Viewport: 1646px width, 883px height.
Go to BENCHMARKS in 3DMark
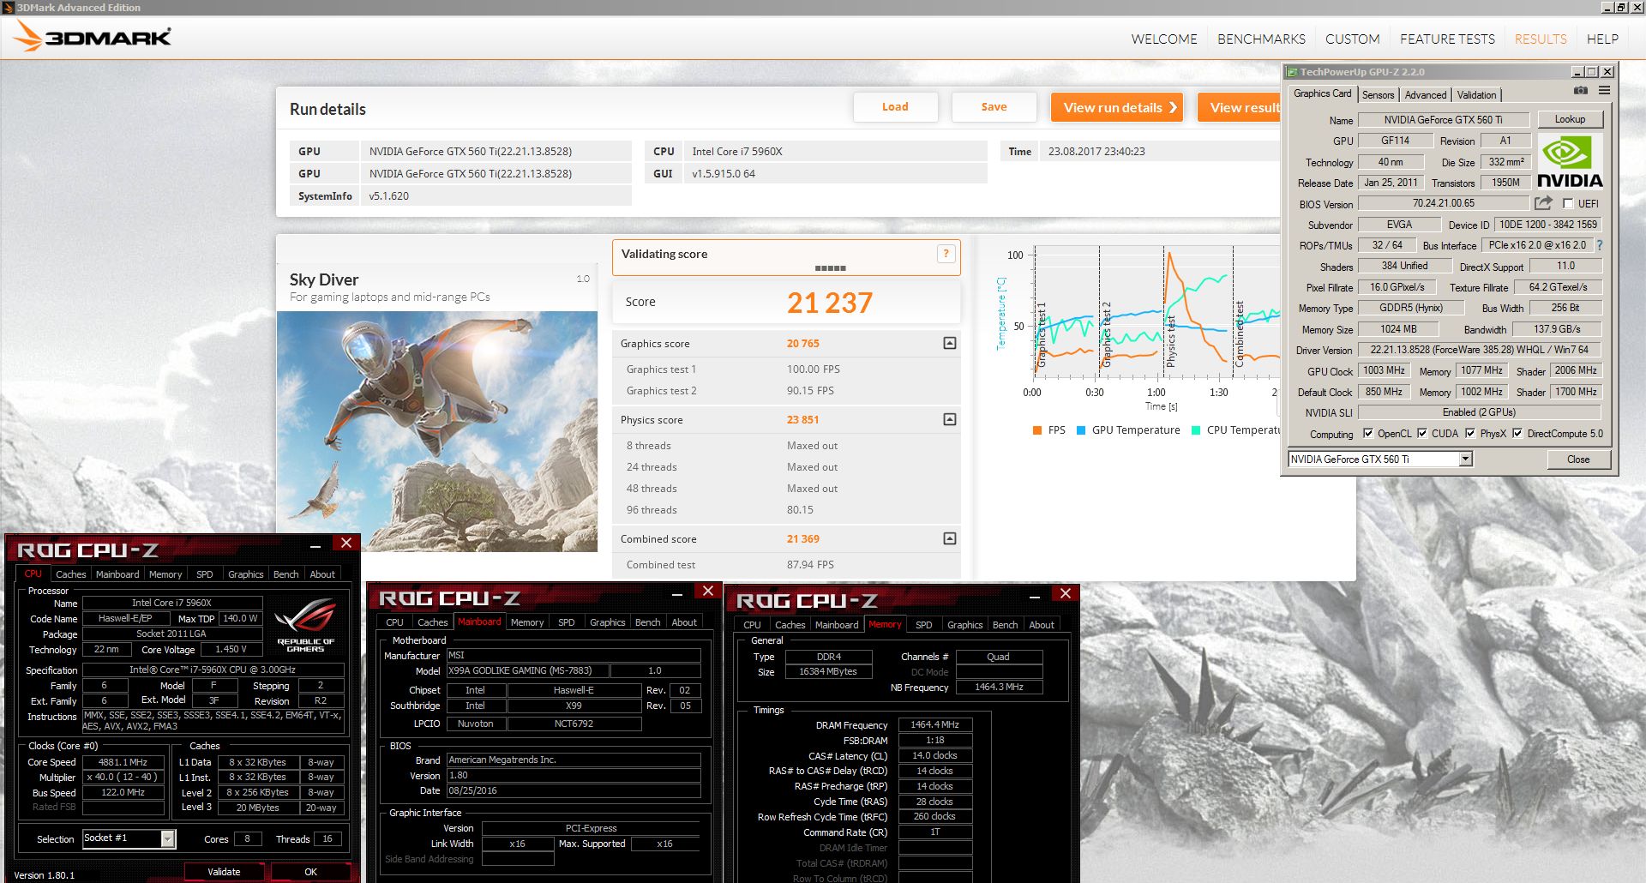(1261, 39)
